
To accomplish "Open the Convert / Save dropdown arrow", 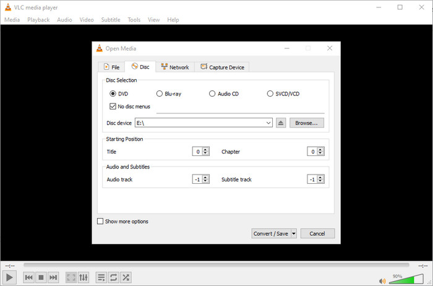I will pos(293,233).
